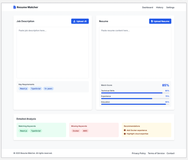Open the Dashboard nav item
The height and width of the screenshot is (160, 188).
147,7
